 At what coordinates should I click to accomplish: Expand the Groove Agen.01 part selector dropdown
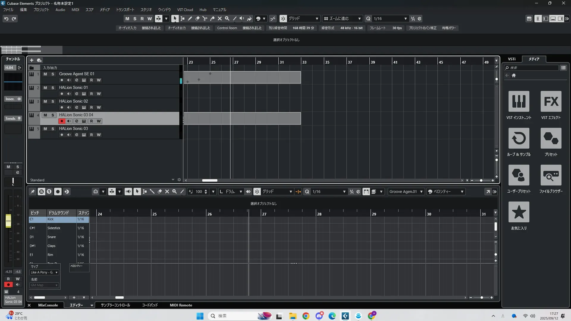pos(421,192)
